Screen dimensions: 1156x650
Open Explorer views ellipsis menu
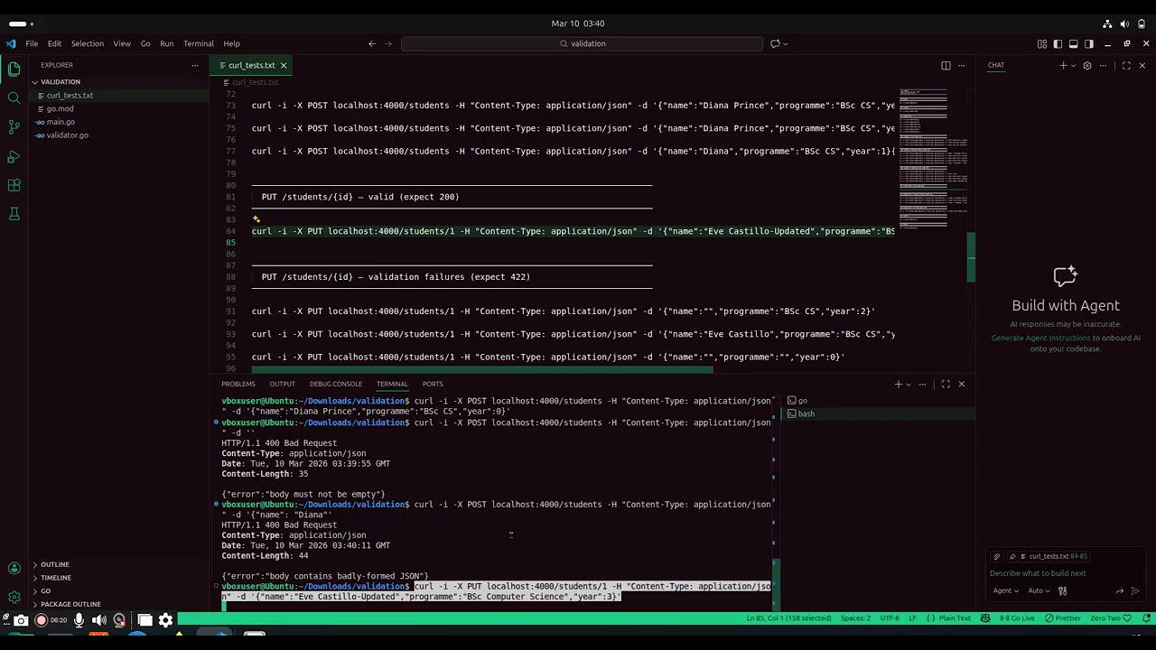[x=194, y=65]
